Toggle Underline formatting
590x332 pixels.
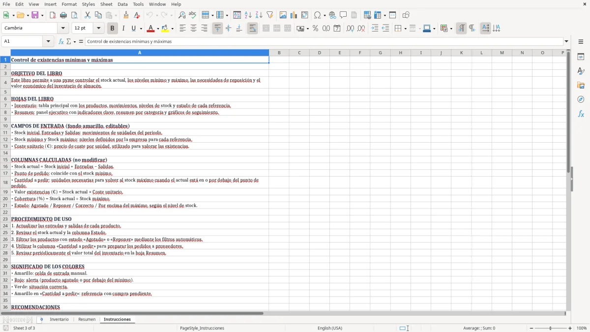[x=134, y=29]
